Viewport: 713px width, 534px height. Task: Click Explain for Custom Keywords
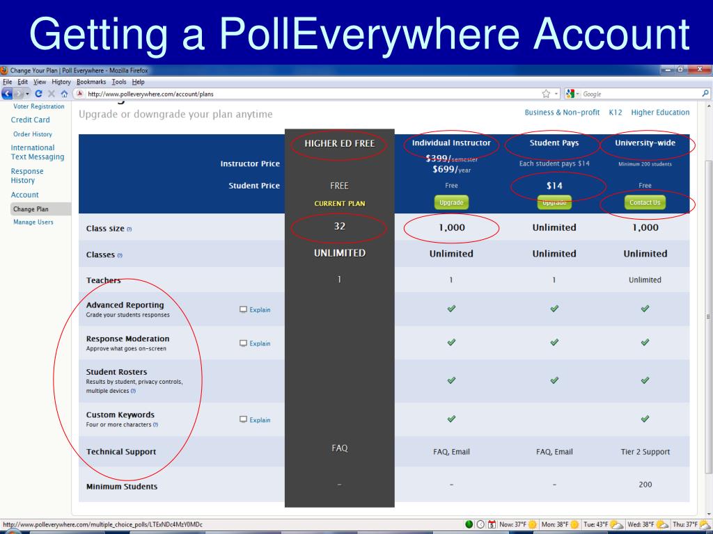click(255, 420)
